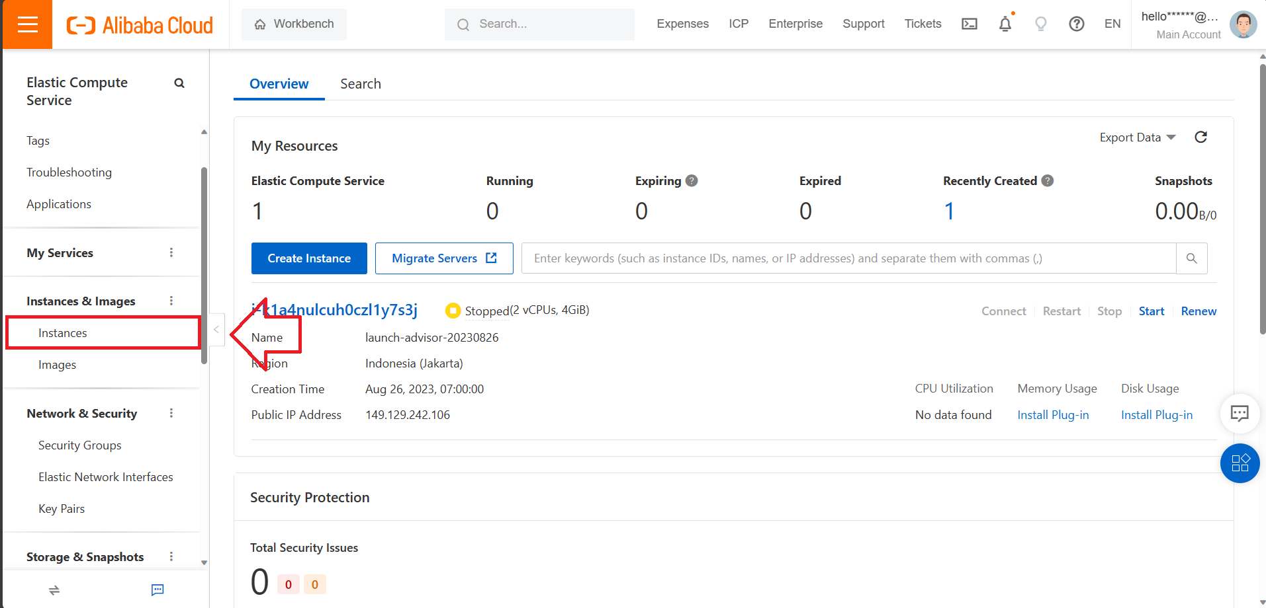Focus the top Search field
This screenshot has height=608, width=1266.
[539, 24]
